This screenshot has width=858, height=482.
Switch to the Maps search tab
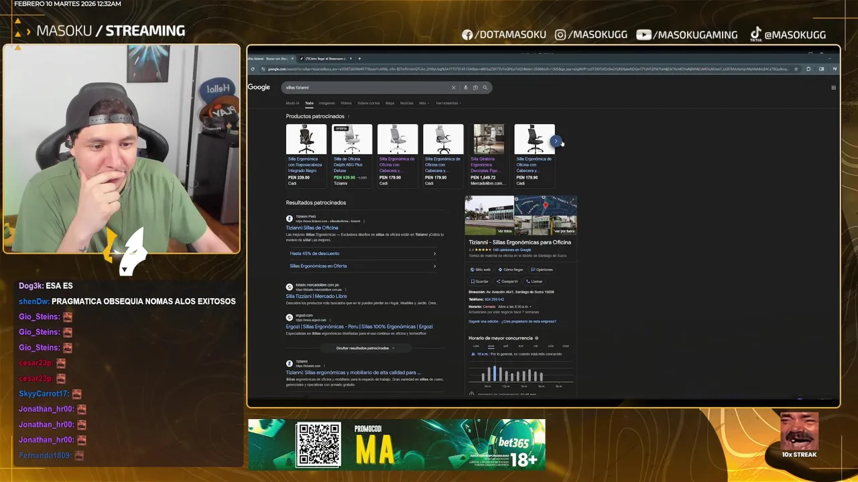tap(390, 103)
